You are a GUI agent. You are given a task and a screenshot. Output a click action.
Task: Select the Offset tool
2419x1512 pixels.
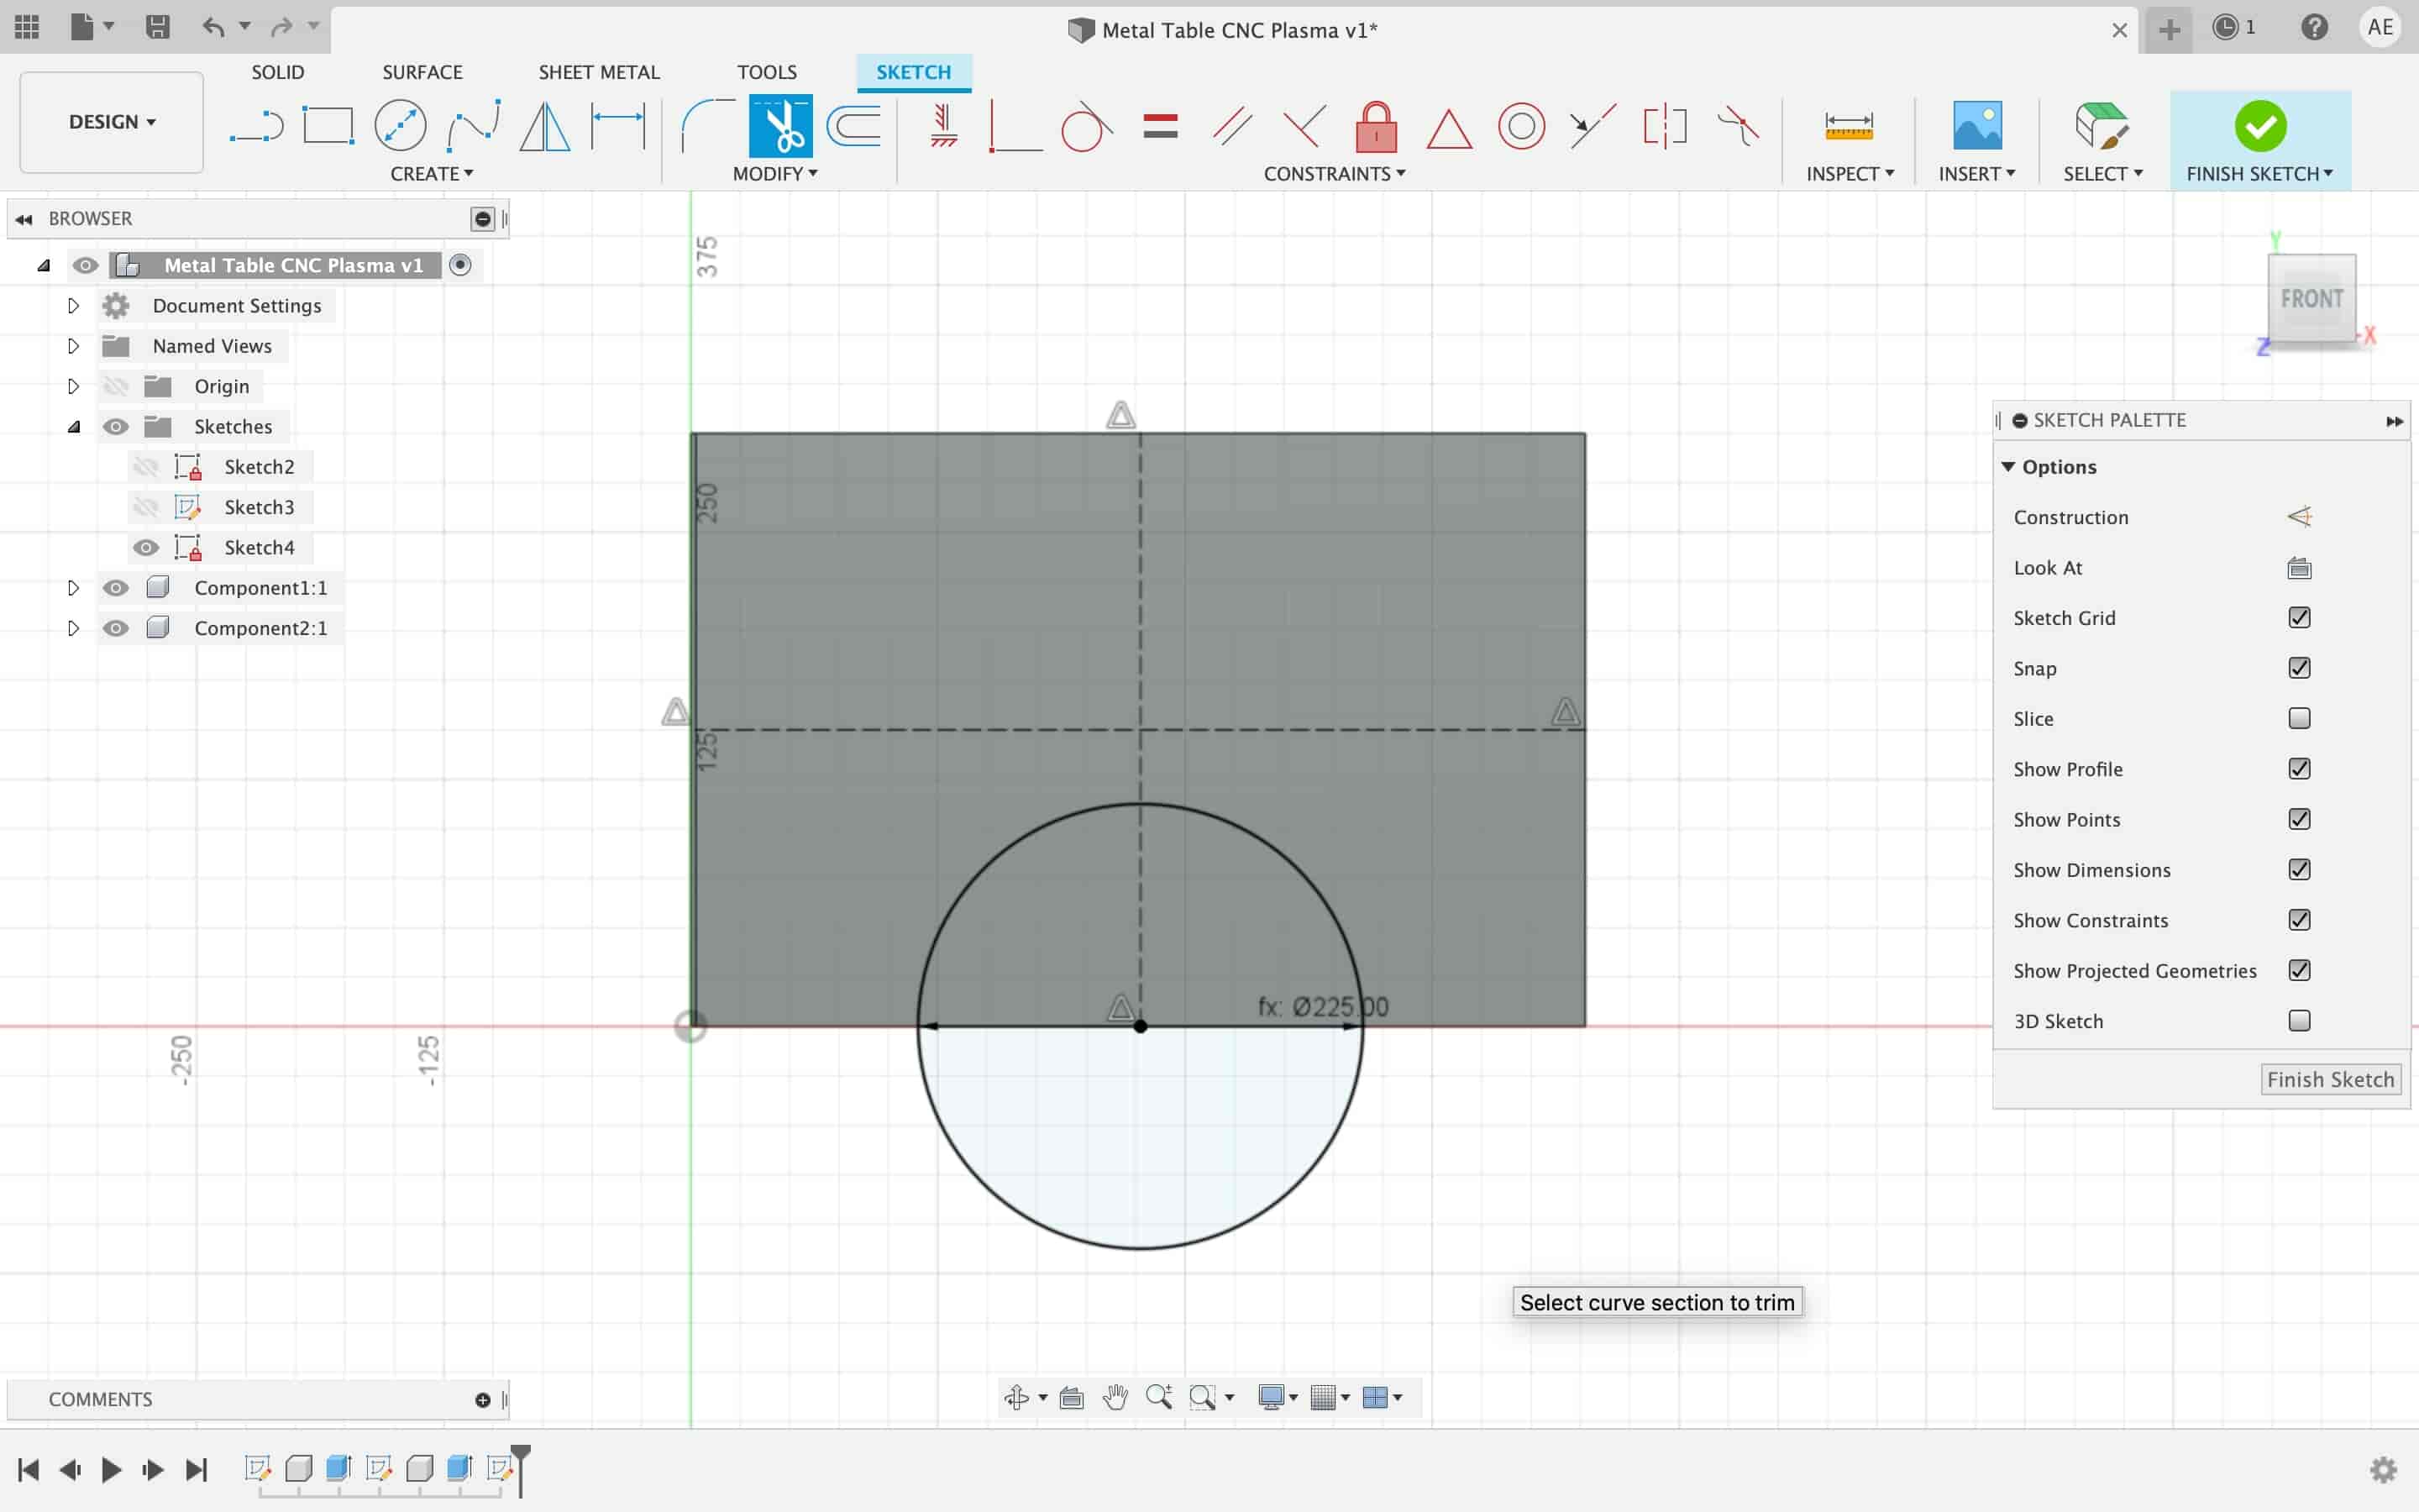tap(855, 126)
